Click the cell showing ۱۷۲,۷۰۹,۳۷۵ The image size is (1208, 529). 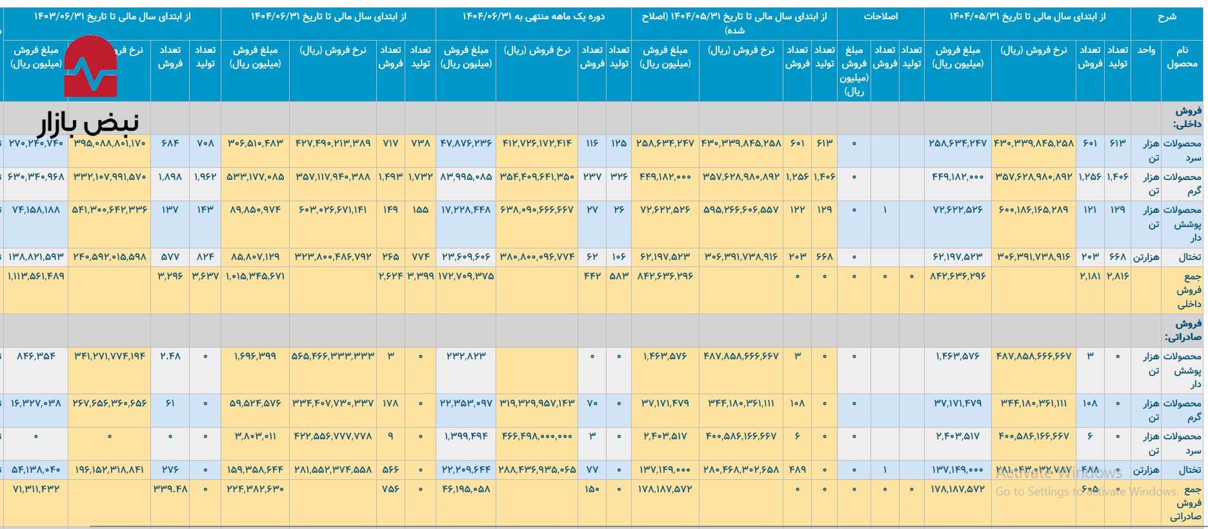click(x=466, y=276)
